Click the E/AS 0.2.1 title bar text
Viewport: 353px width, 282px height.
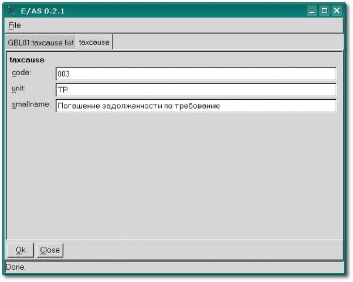point(43,11)
